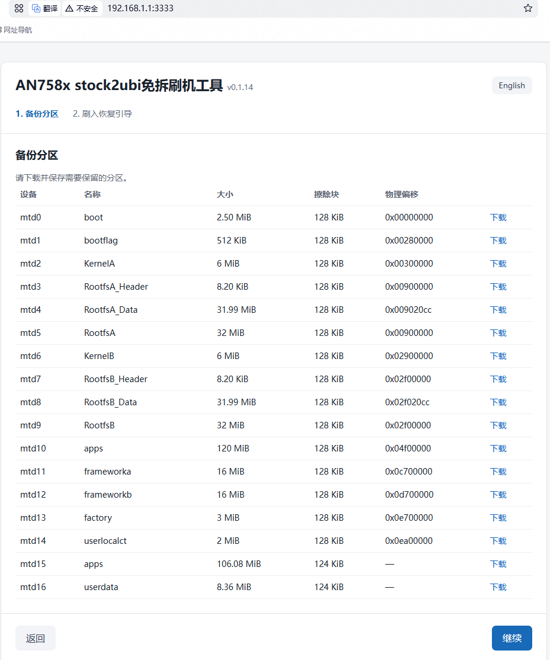Click the 0x02f020cc offset cell
The image size is (550, 660).
pos(407,402)
